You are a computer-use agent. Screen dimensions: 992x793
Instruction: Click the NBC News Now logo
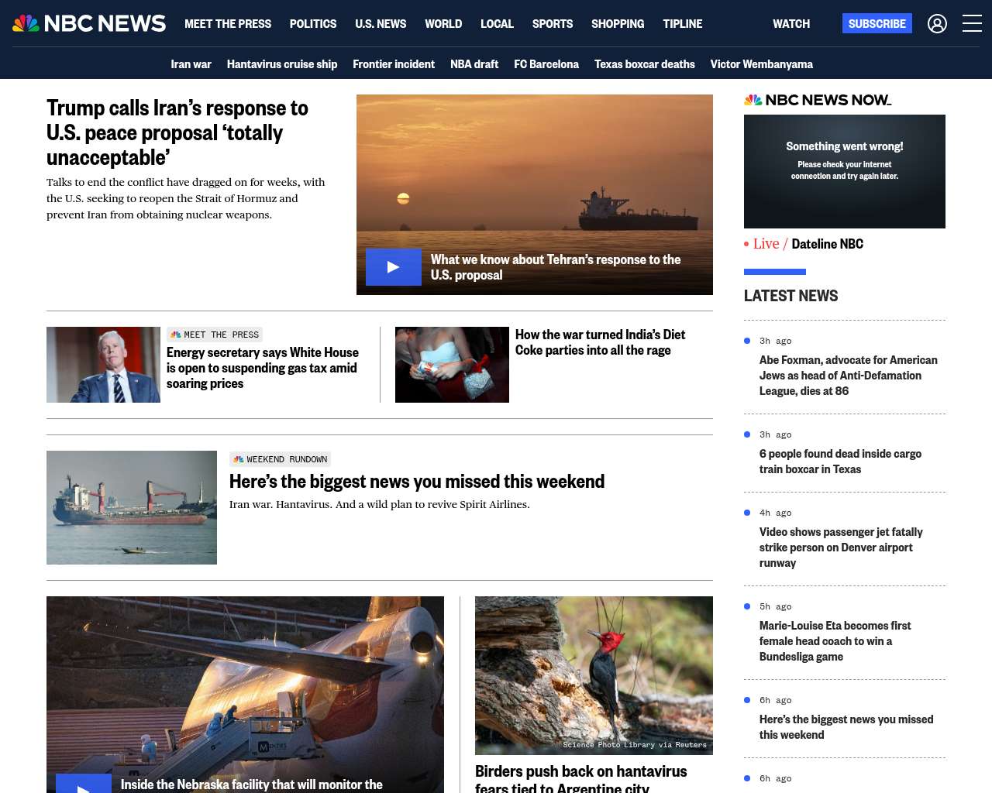point(818,100)
